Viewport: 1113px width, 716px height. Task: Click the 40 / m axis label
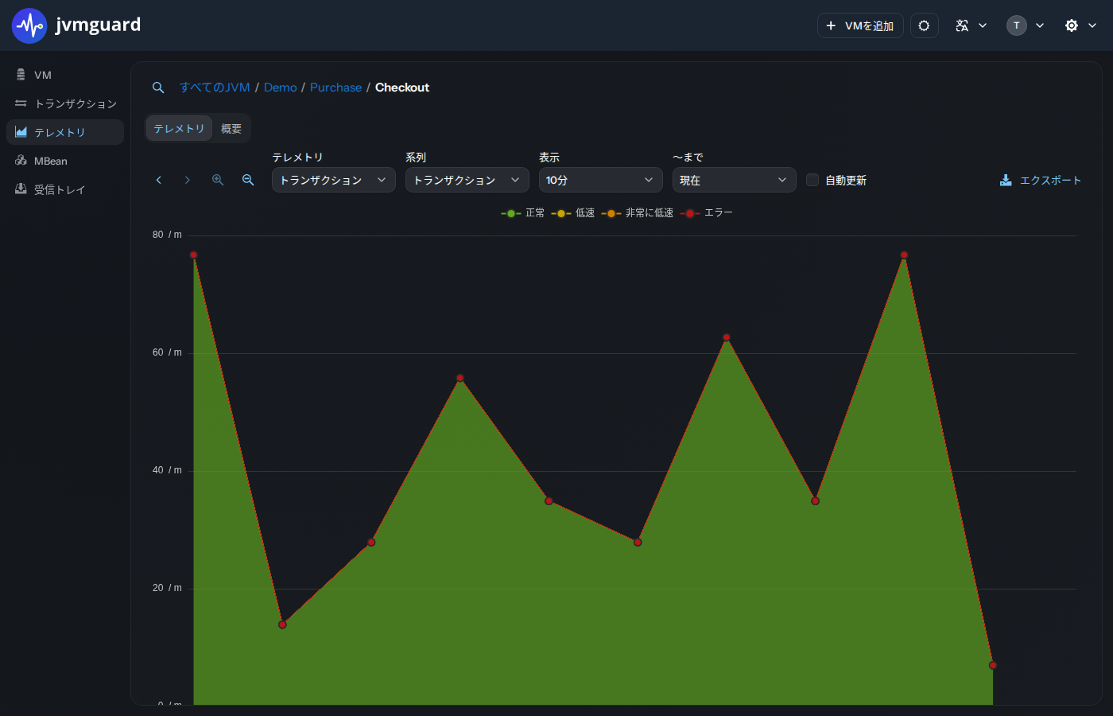pos(167,470)
